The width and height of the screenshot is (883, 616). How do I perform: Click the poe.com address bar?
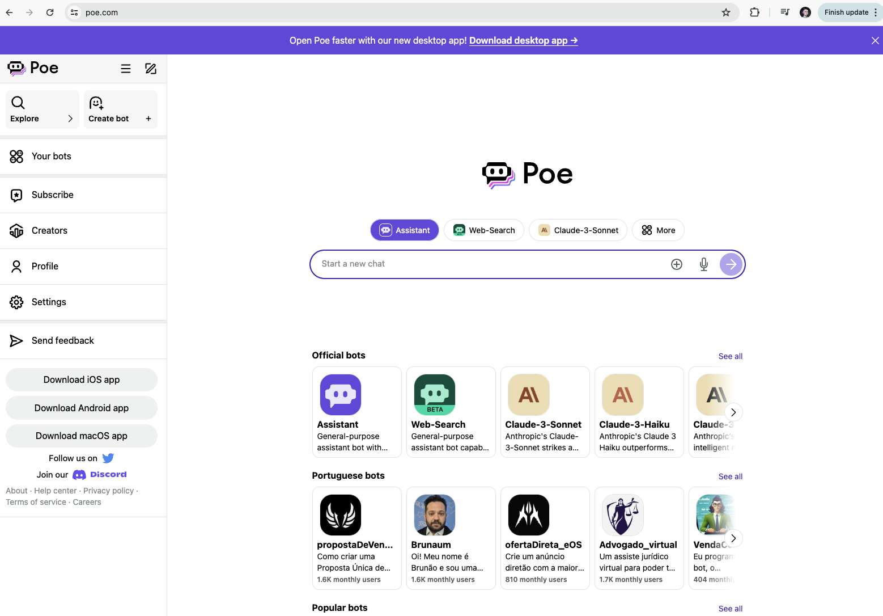(x=402, y=12)
